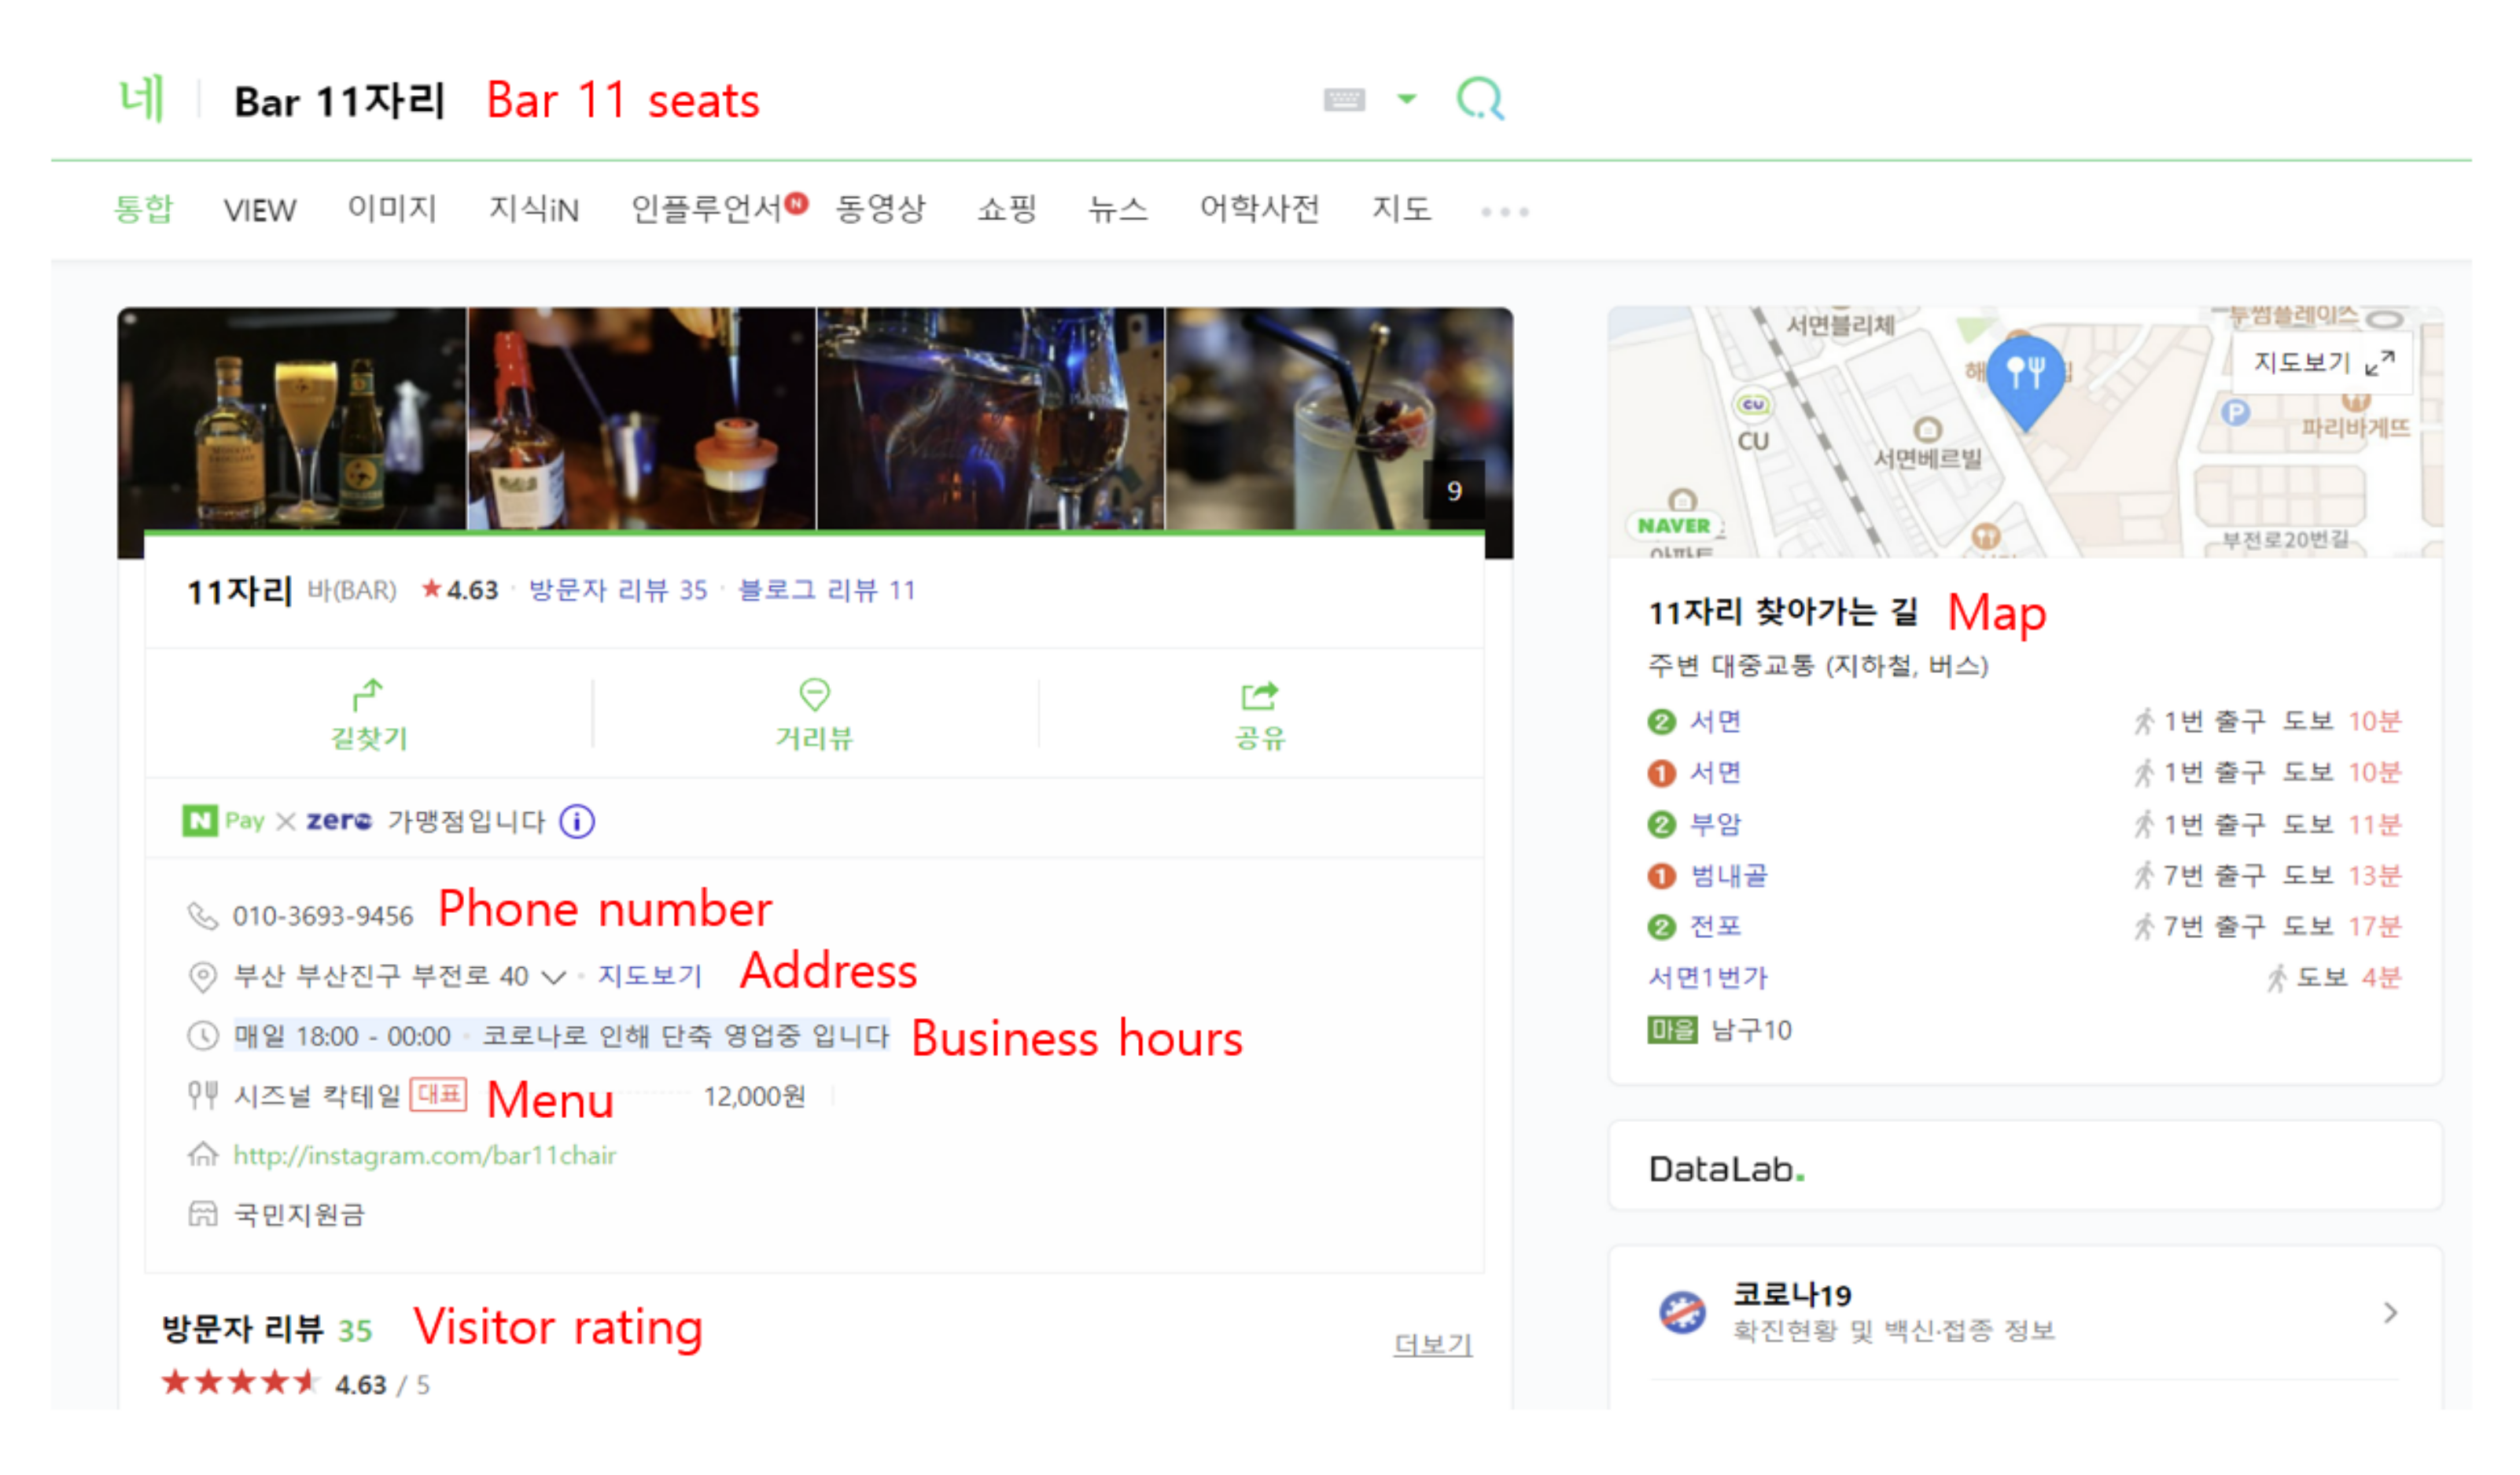The width and height of the screenshot is (2520, 1475).
Task: Click the 공유 share icon
Action: 1259,696
